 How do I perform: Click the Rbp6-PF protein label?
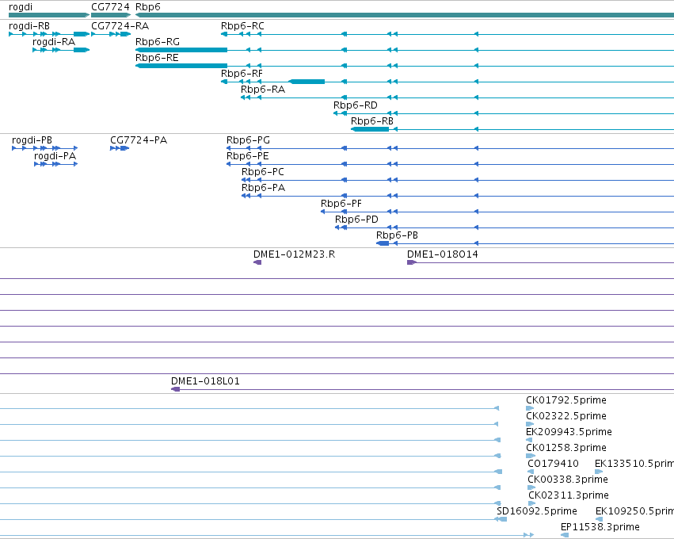(341, 204)
